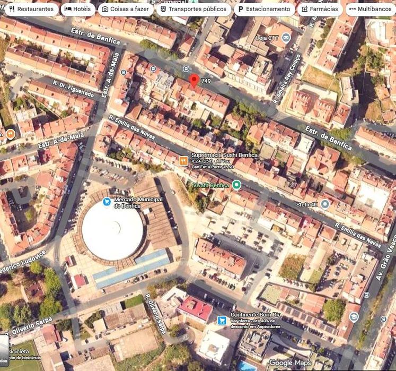Open Mercado Municipal de Benfica shopping icon

[x=107, y=202]
